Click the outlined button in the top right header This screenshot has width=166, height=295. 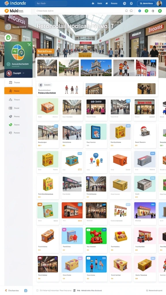(x=146, y=3)
